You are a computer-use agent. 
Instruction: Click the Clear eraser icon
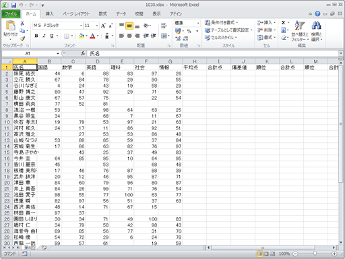[284, 38]
